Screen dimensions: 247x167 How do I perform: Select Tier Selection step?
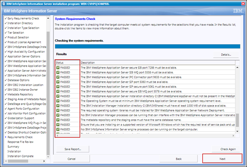click(16, 33)
